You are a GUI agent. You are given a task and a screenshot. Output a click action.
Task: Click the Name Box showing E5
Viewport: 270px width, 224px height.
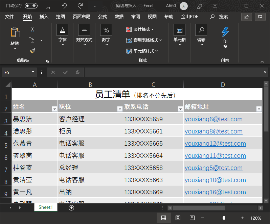click(16, 72)
